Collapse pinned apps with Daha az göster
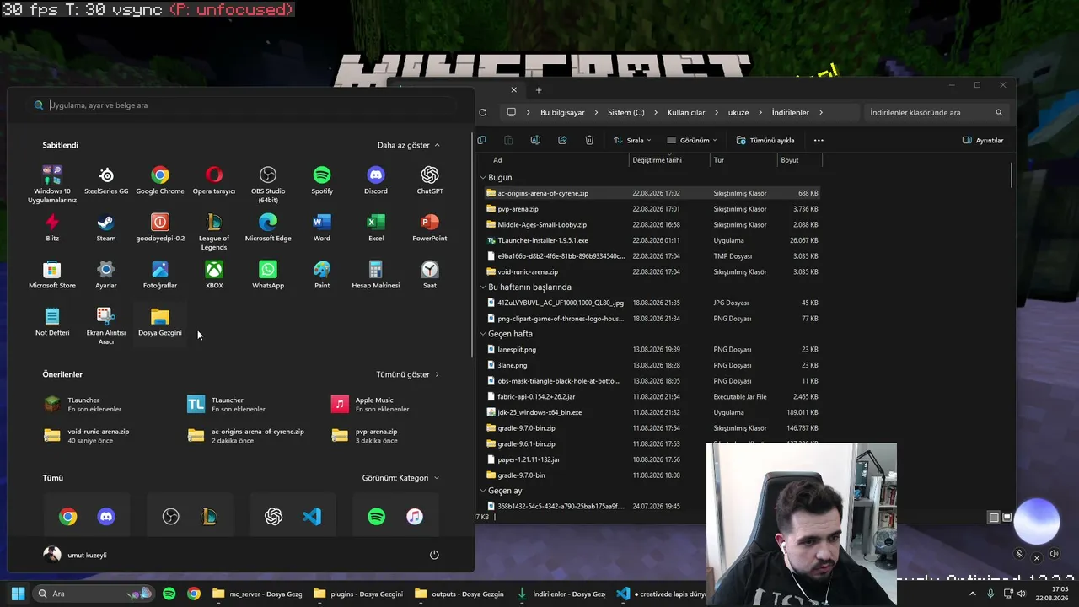This screenshot has width=1079, height=607. [409, 145]
